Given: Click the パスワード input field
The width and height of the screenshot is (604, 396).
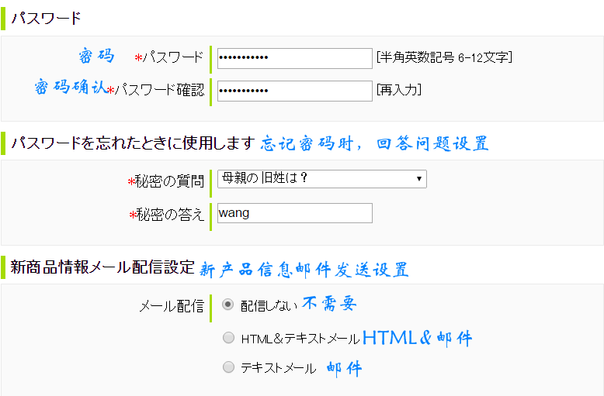Looking at the screenshot, I should point(294,58).
